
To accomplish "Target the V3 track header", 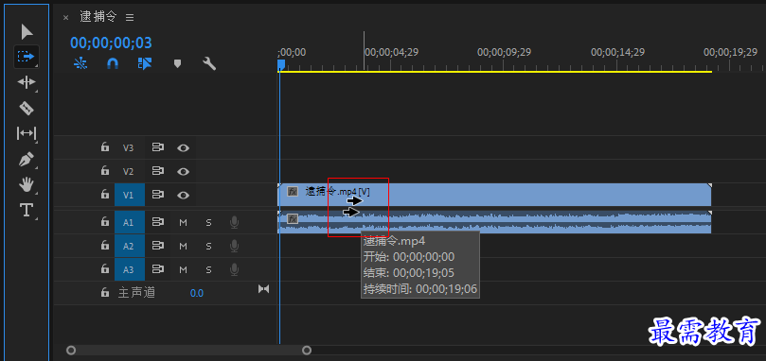I will tap(128, 147).
